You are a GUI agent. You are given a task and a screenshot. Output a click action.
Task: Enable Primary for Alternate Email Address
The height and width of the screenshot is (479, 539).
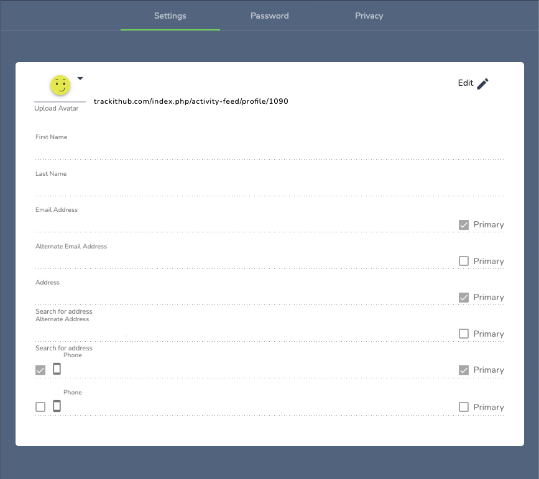(463, 262)
